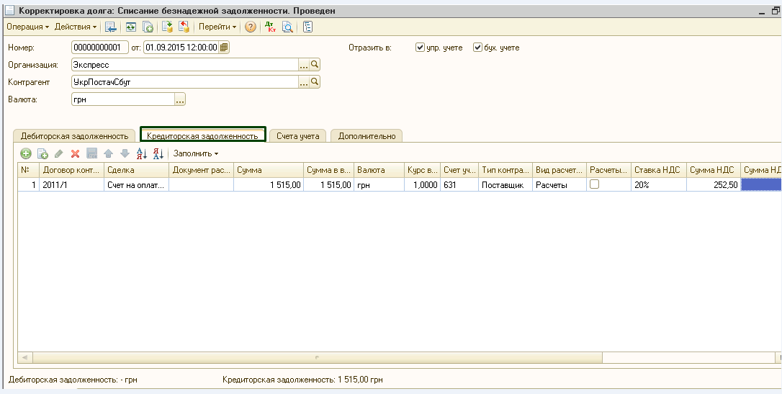Open the Операция dropdown menu
782x394 pixels.
pos(28,27)
